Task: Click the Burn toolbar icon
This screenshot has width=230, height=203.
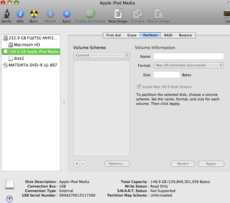Action: pos(34,14)
